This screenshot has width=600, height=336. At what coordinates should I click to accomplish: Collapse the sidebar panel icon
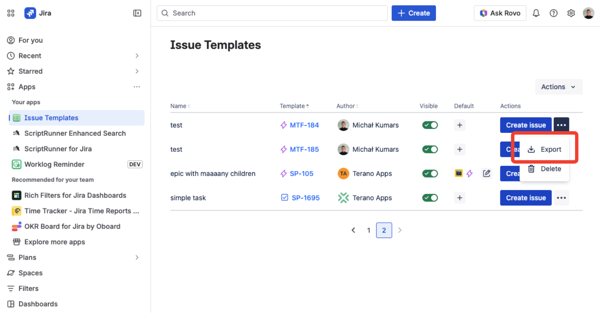pos(137,13)
